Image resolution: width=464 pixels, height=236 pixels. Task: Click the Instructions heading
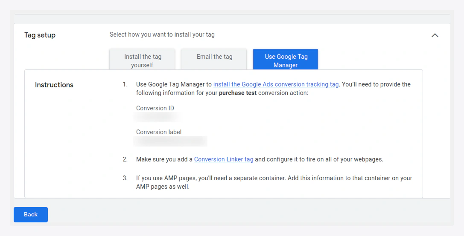coord(54,85)
